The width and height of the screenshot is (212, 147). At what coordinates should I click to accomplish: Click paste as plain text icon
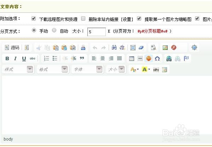pos(64,48)
